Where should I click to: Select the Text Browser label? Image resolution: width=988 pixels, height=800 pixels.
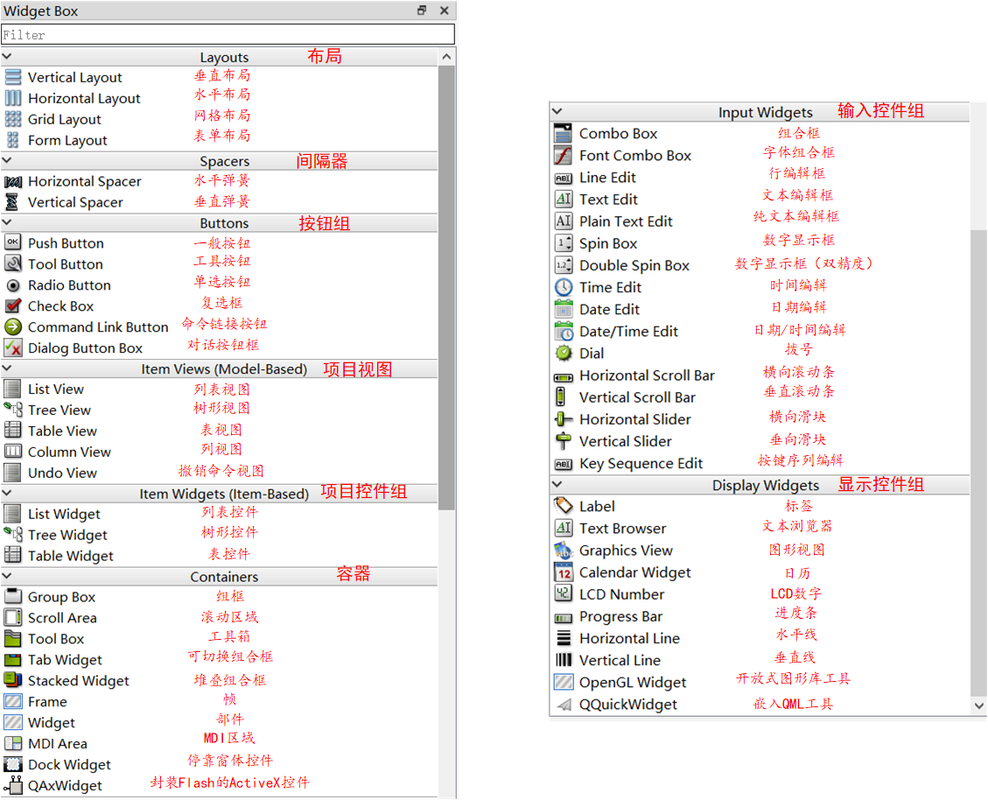coord(622,529)
